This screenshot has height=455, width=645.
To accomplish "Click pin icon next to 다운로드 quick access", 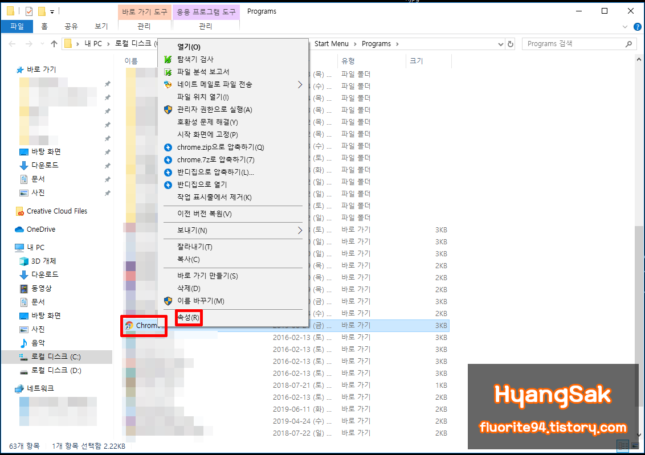I will (107, 166).
